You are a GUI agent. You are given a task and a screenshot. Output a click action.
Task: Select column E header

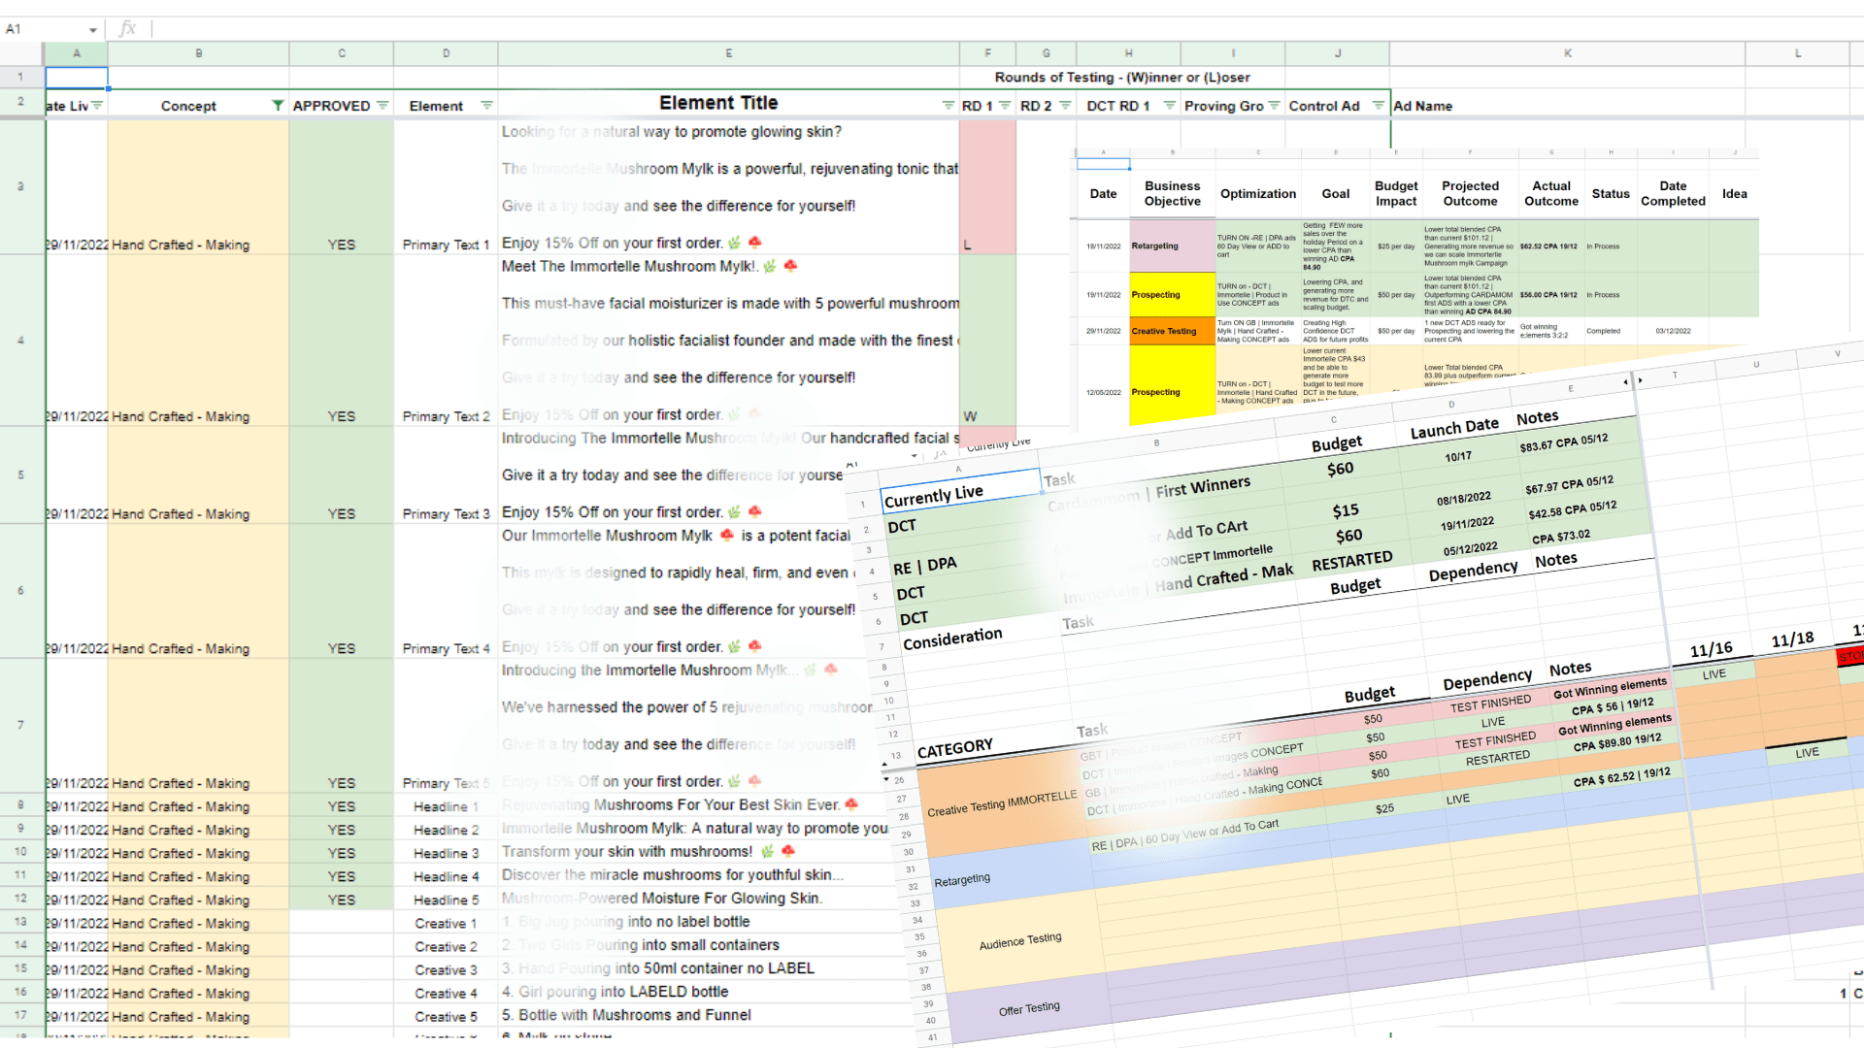tap(728, 53)
